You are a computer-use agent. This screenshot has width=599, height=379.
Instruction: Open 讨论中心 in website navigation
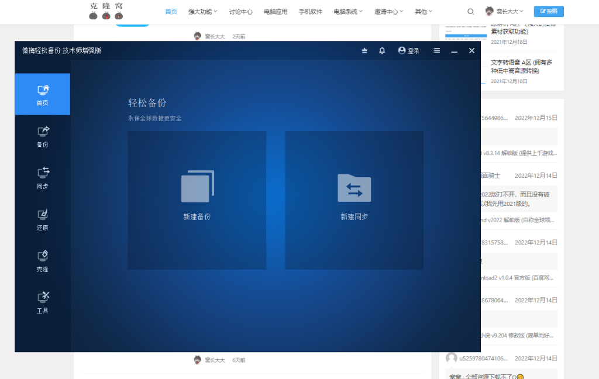[x=240, y=12]
